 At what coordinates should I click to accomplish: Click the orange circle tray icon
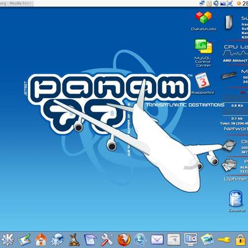239,3
